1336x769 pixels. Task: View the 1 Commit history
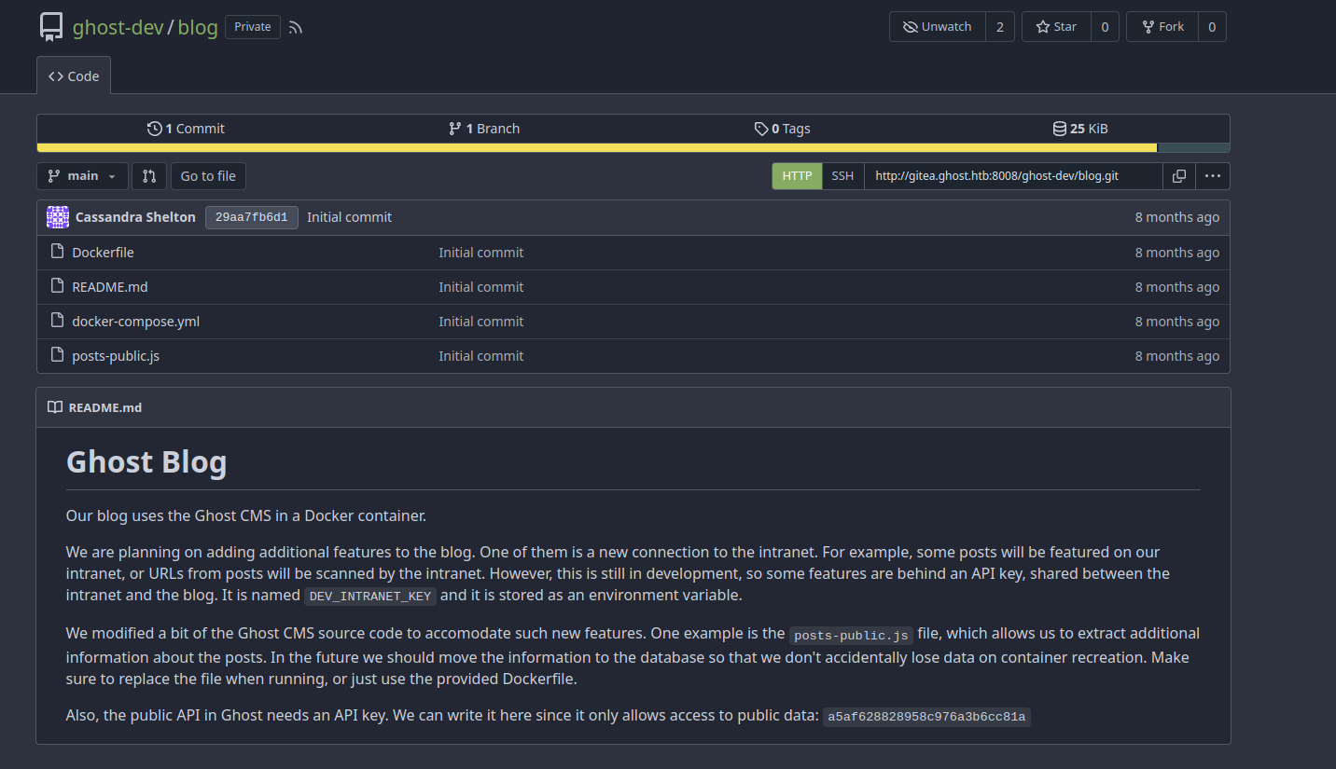pos(186,129)
